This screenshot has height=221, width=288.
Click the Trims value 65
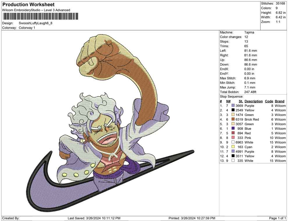(x=246, y=46)
